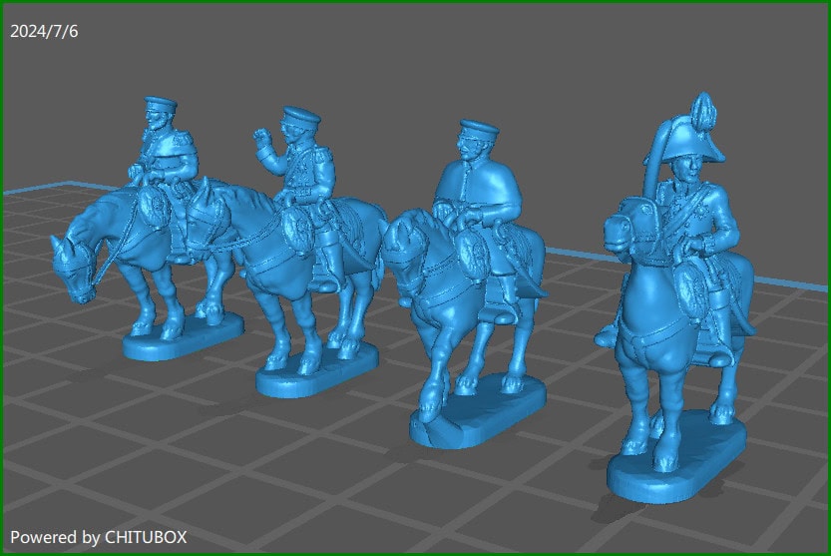The image size is (831, 556).
Task: Click the cap of the raised-fist rider
Action: (x=299, y=115)
